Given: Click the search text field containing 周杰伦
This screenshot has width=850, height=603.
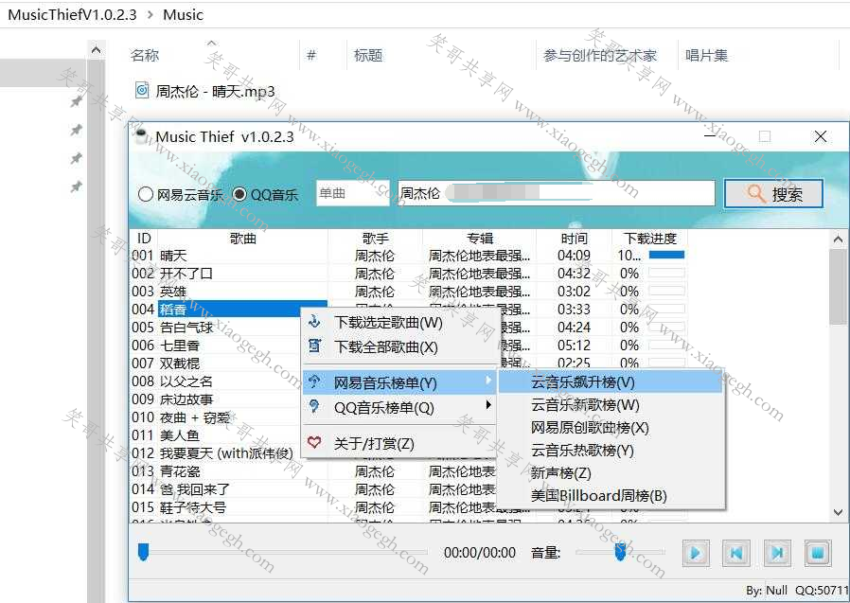Looking at the screenshot, I should [557, 194].
